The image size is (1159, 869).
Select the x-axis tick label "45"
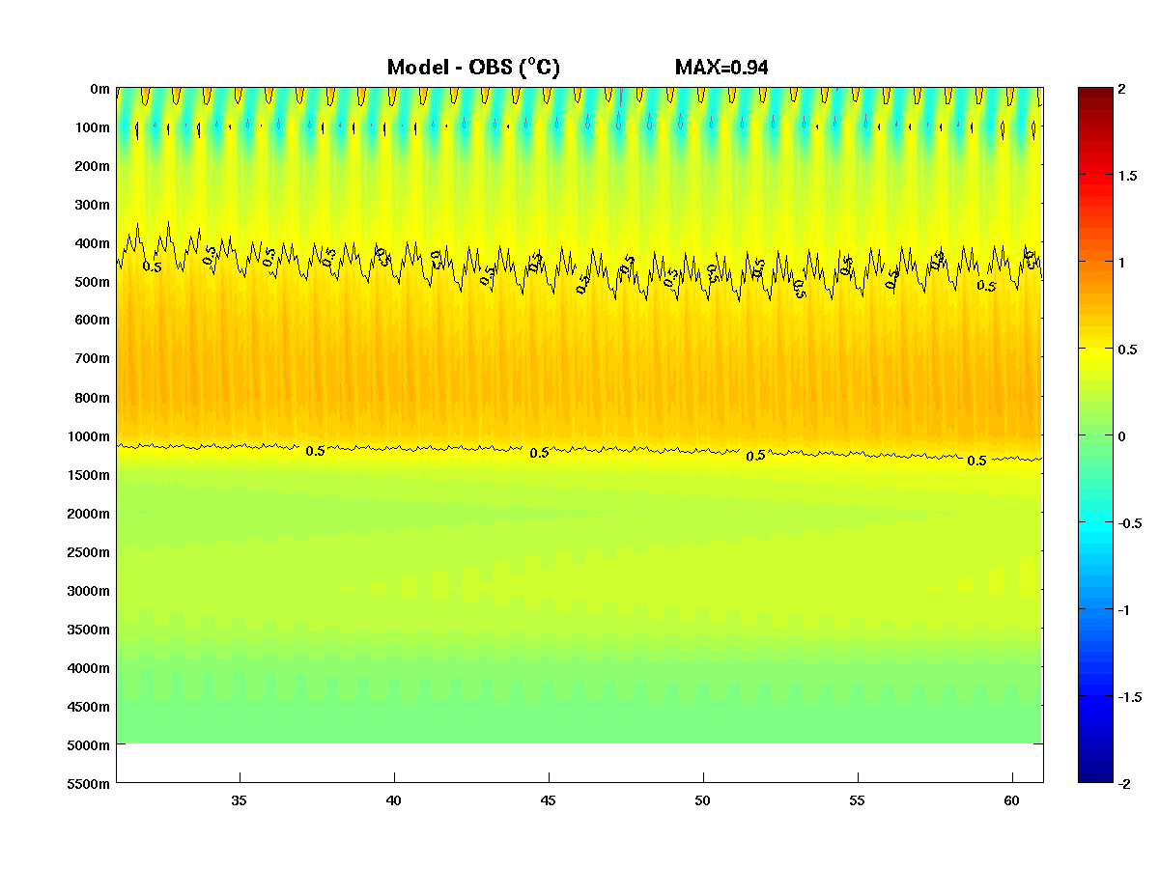click(549, 800)
